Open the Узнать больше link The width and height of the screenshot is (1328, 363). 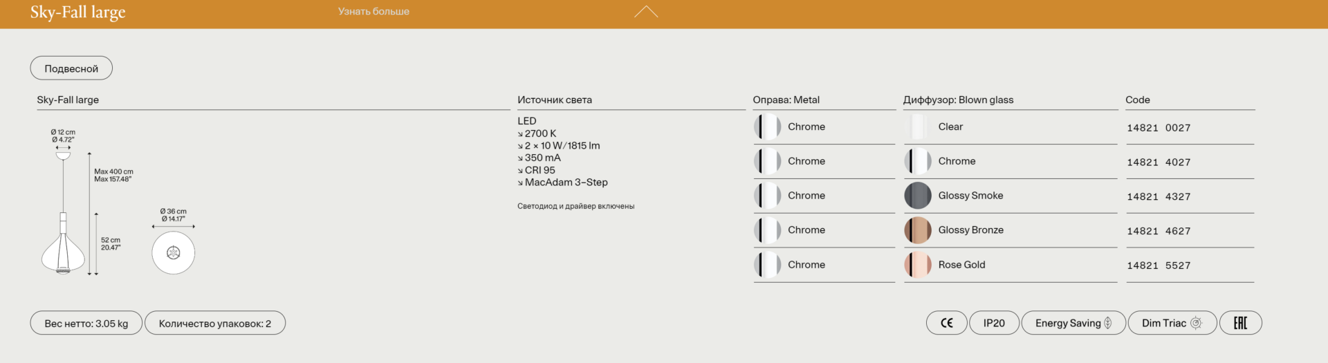(x=373, y=12)
